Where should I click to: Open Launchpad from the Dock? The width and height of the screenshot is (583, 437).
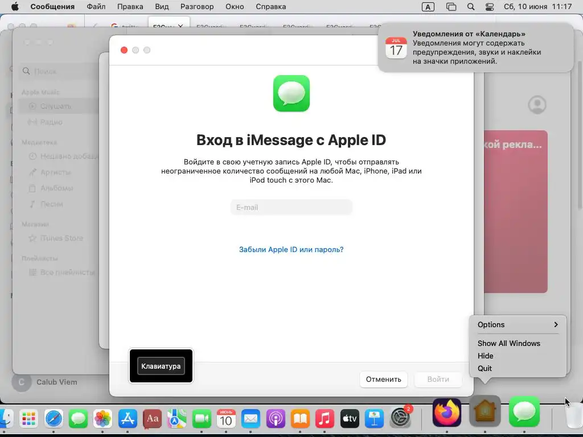tap(28, 418)
